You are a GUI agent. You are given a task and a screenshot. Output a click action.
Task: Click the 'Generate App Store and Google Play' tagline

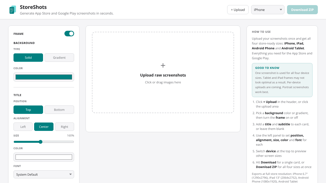pyautogui.click(x=67, y=13)
